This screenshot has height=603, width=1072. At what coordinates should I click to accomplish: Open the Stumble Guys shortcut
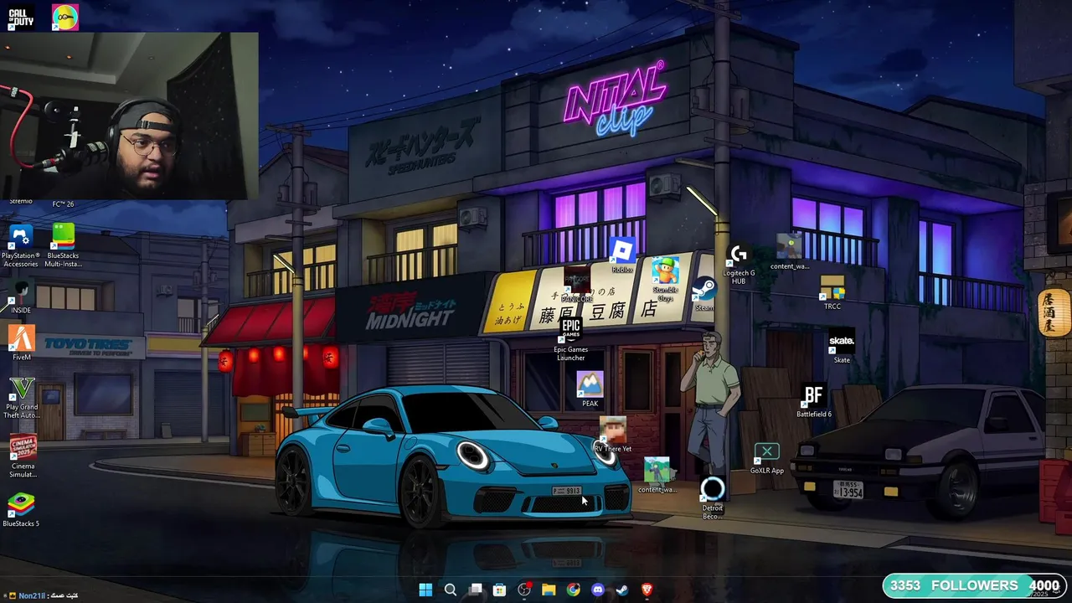pos(665,280)
